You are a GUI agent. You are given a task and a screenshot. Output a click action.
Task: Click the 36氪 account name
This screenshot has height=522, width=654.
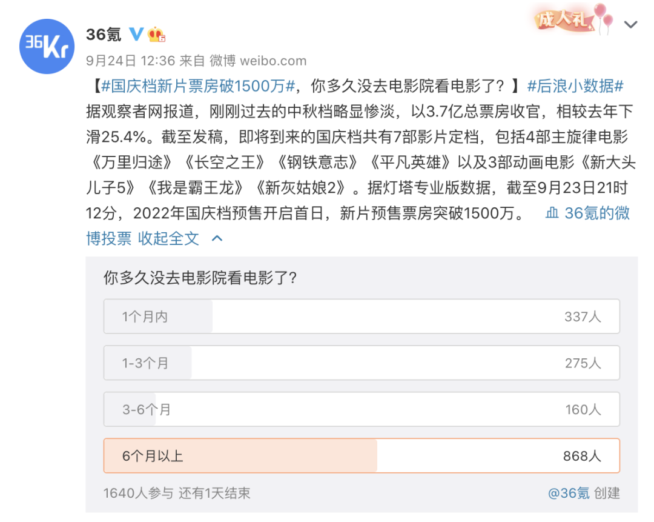tap(104, 34)
